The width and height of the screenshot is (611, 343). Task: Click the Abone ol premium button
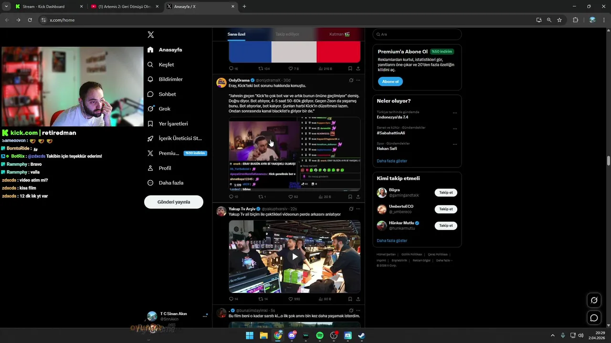(390, 81)
